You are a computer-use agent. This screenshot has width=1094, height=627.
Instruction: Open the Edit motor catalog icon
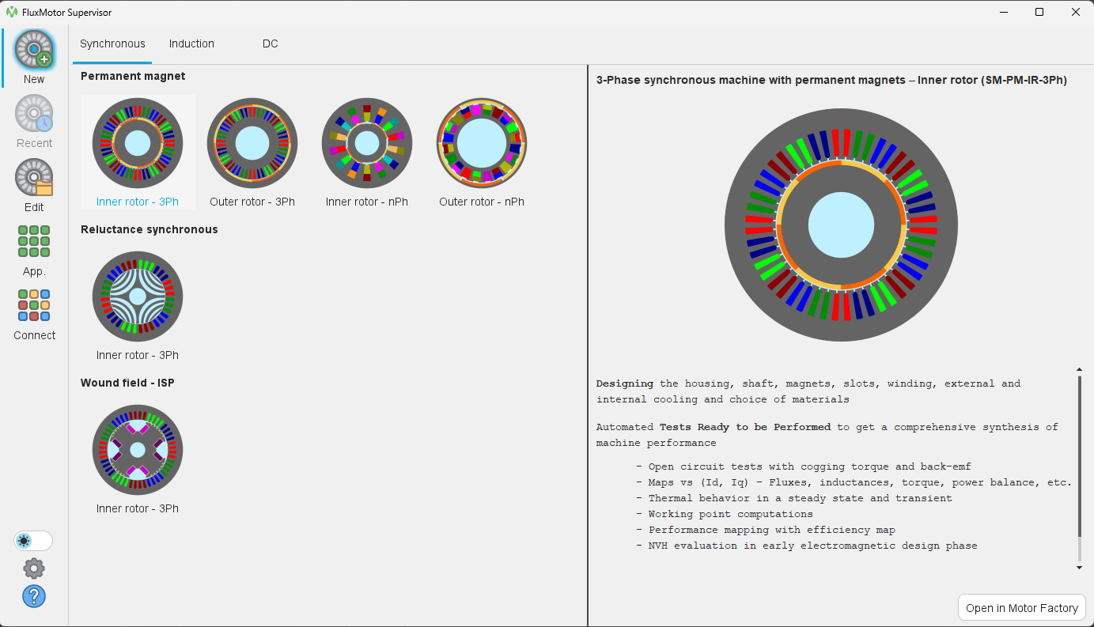[34, 178]
